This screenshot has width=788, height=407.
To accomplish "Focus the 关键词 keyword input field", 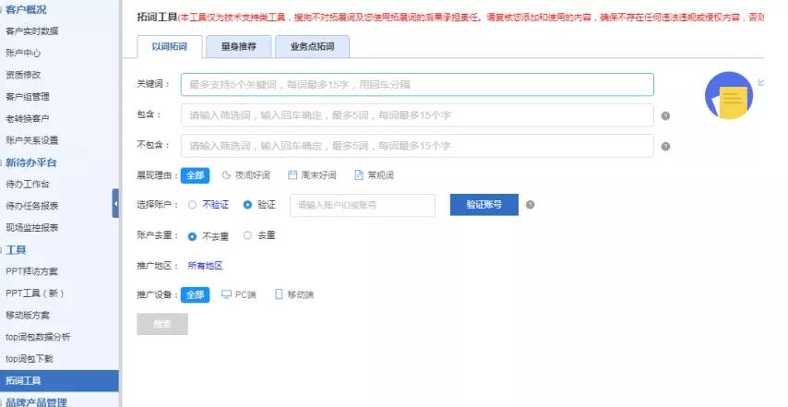I will point(417,85).
